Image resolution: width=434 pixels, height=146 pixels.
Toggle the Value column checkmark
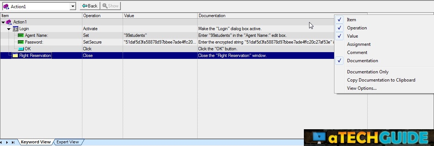tap(339, 36)
